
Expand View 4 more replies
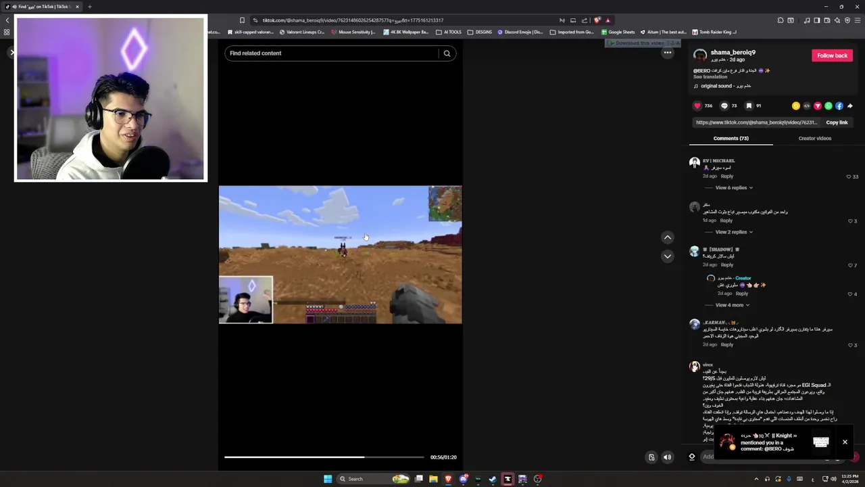[x=733, y=305]
